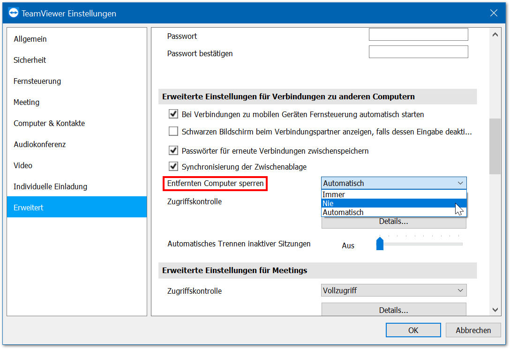The height and width of the screenshot is (349, 510).
Task: Toggle automatic remote control for mobile devices checkbox
Action: [173, 114]
